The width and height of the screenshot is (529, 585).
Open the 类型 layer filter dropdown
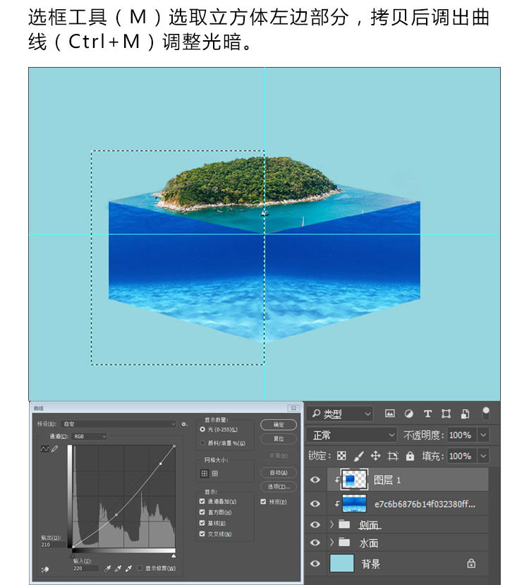pyautogui.click(x=340, y=414)
